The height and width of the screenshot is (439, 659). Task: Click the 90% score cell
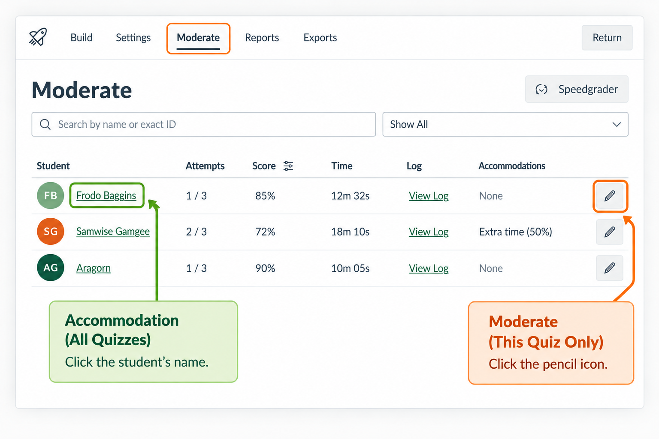pyautogui.click(x=265, y=268)
